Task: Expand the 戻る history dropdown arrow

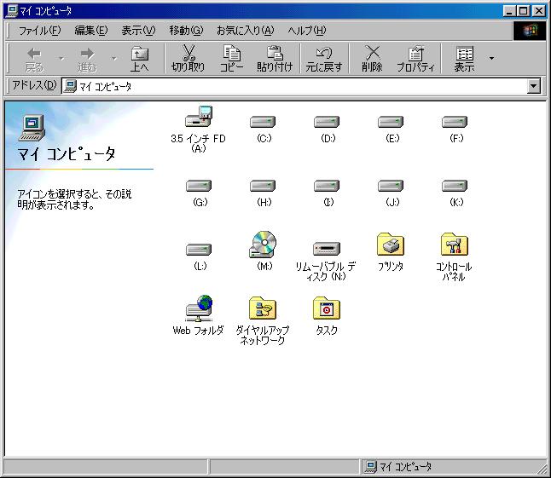Action: tap(61, 58)
